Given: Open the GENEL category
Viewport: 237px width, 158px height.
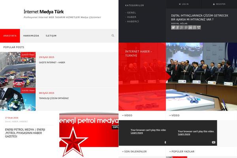Looking at the screenshot, I should click(x=131, y=13).
